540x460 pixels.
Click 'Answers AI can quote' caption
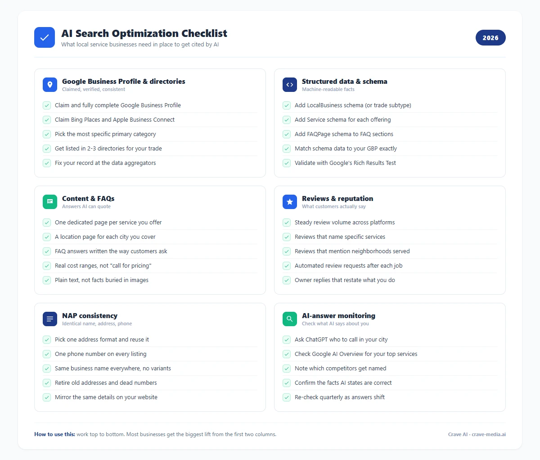(86, 206)
